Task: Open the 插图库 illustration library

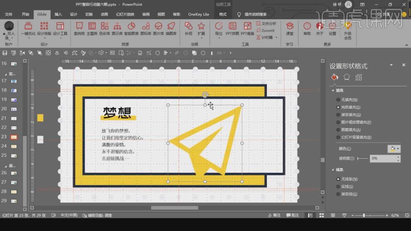Action: (171, 29)
